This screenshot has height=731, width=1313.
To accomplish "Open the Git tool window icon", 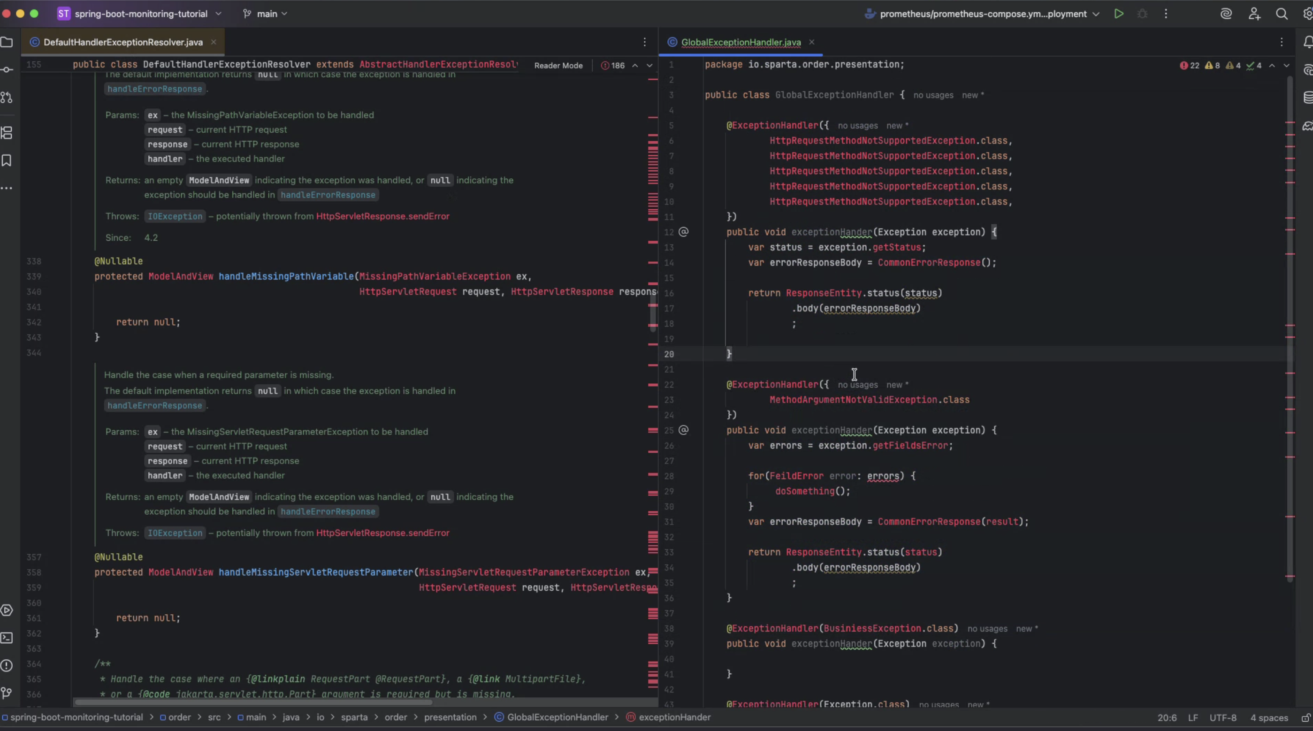I will point(7,693).
